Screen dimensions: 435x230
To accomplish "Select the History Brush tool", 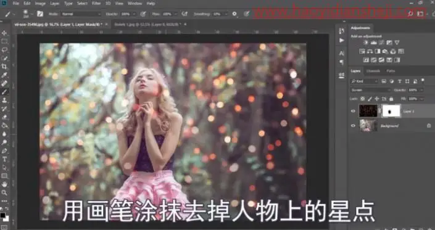I will (x=4, y=109).
